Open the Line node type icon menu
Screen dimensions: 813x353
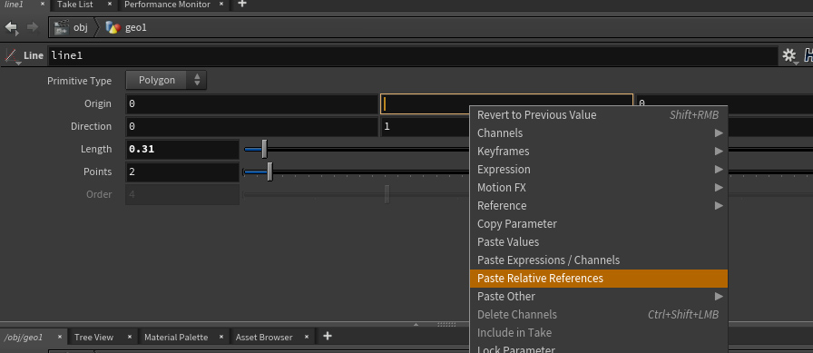(x=12, y=56)
